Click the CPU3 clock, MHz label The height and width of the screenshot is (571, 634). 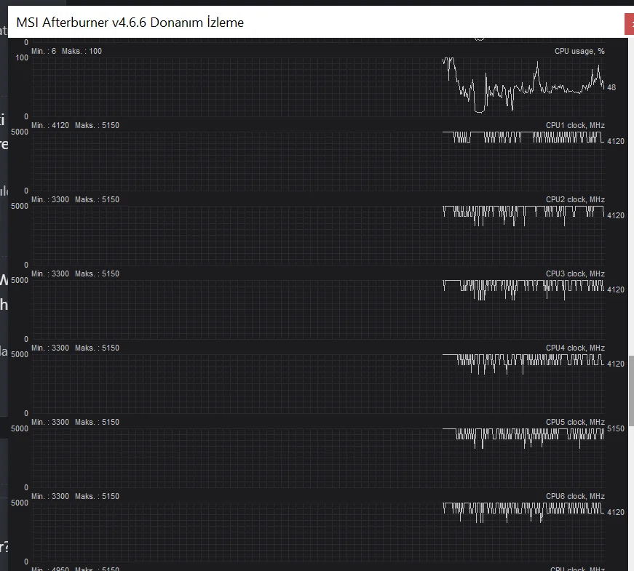(x=575, y=273)
